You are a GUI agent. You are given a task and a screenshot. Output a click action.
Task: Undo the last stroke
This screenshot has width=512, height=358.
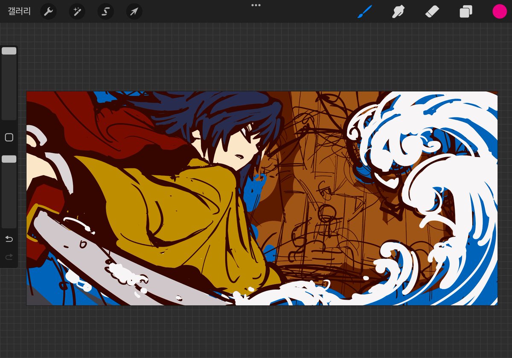[x=9, y=239]
